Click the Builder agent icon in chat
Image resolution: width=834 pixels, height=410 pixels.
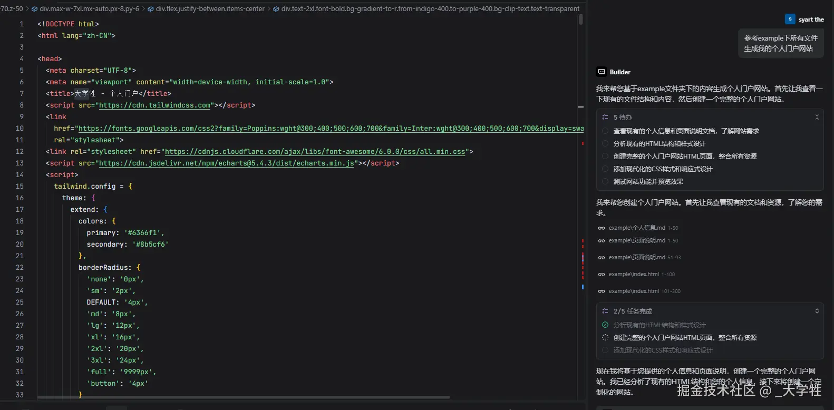[x=602, y=72]
